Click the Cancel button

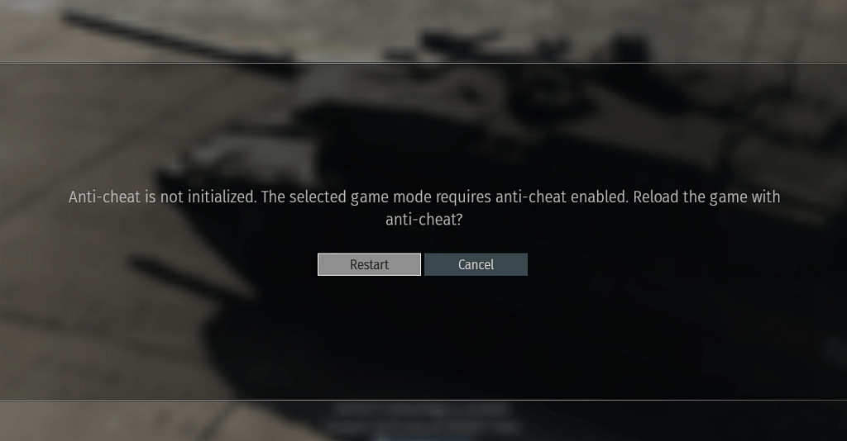(476, 264)
